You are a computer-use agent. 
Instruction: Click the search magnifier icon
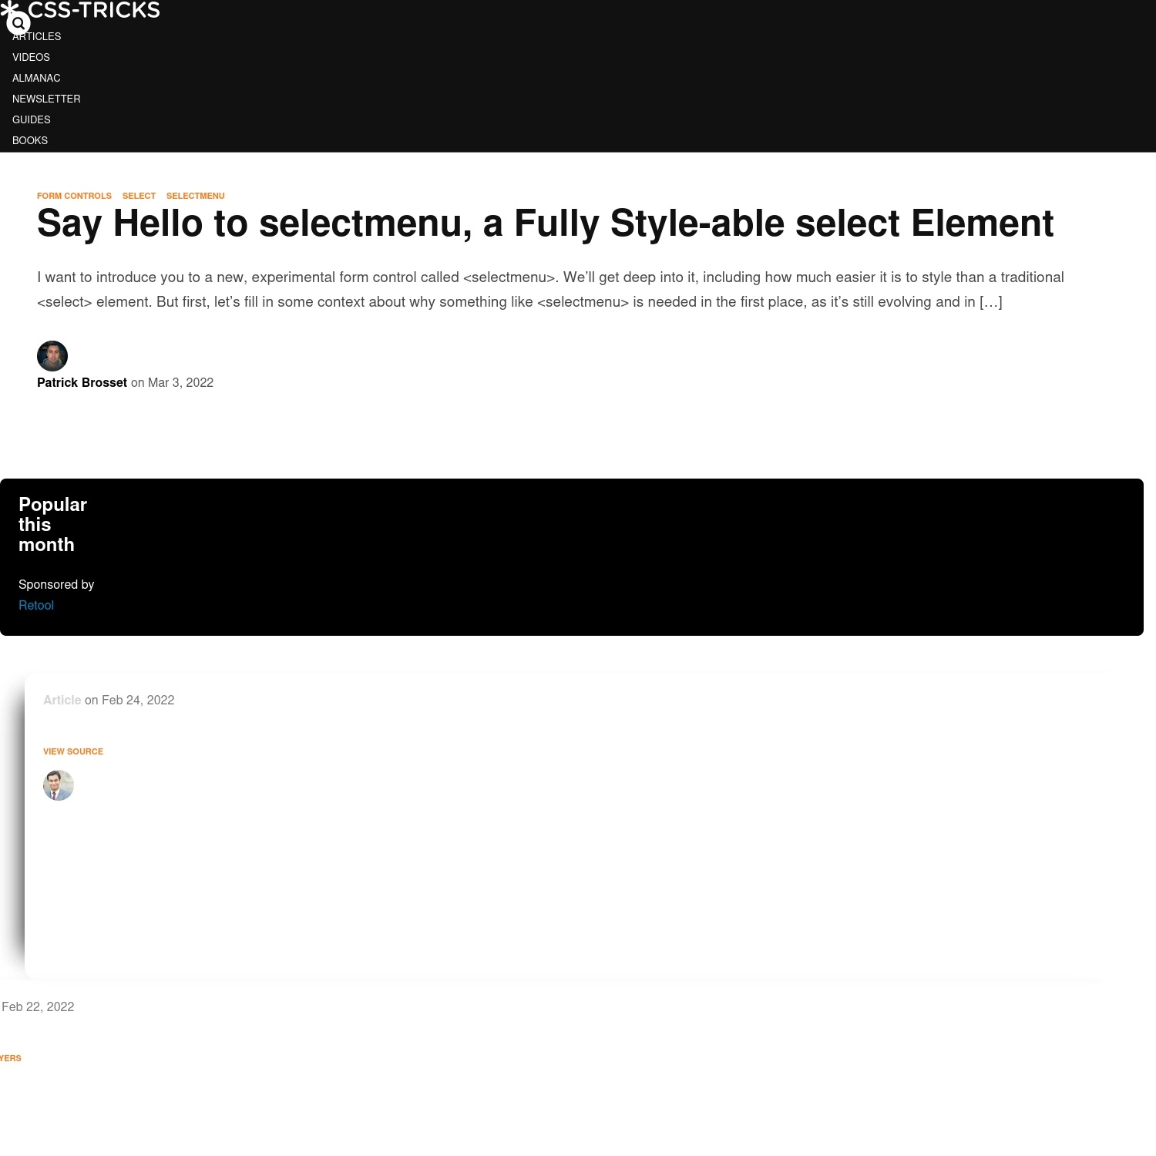pyautogui.click(x=18, y=23)
